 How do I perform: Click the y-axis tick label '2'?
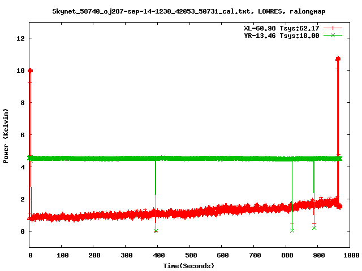pyautogui.click(x=23, y=199)
